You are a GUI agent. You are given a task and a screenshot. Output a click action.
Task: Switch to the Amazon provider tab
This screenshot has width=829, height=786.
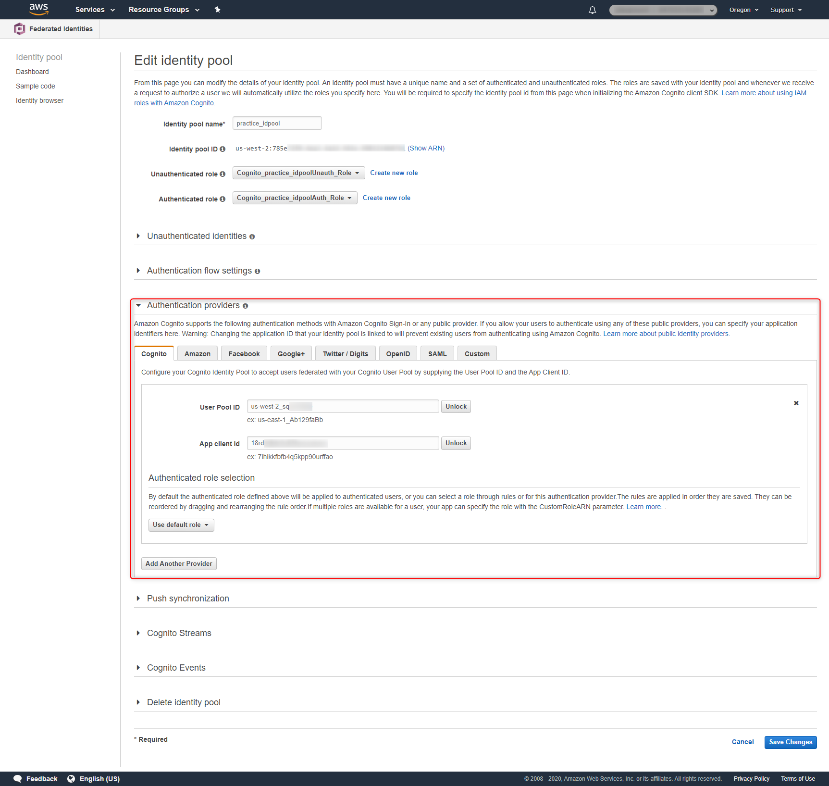click(x=198, y=354)
